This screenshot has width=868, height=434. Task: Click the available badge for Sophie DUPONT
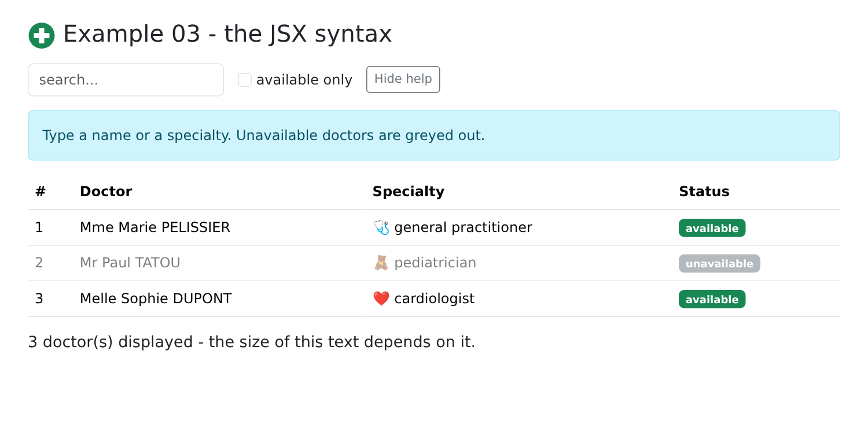click(x=712, y=299)
